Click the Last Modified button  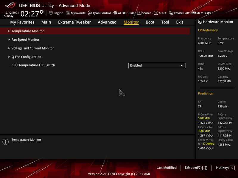click(x=167, y=168)
